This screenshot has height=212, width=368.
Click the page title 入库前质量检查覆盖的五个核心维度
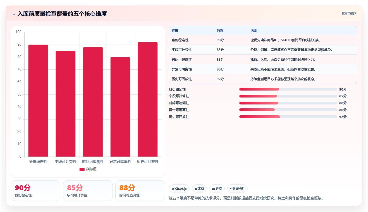[62, 14]
